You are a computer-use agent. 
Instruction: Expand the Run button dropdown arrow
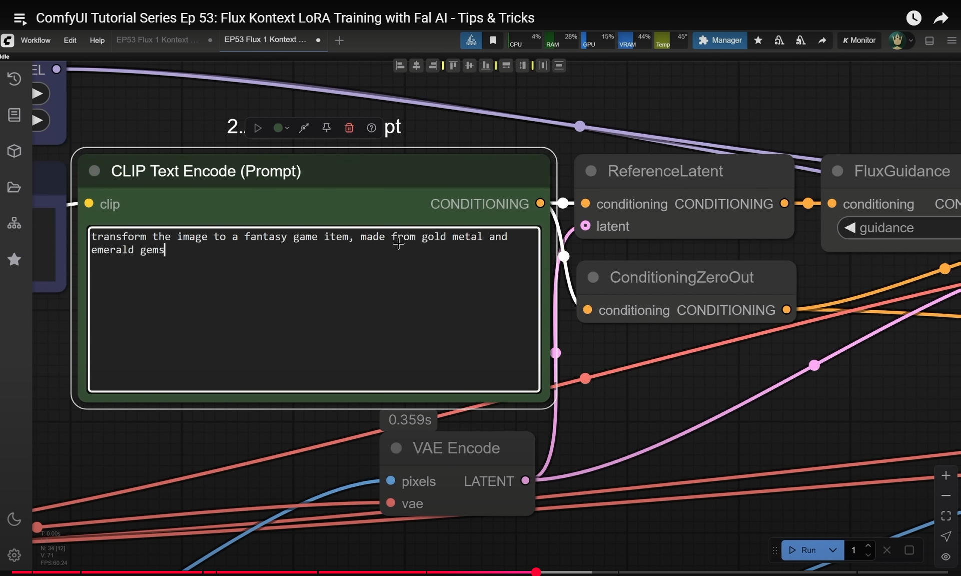click(833, 550)
